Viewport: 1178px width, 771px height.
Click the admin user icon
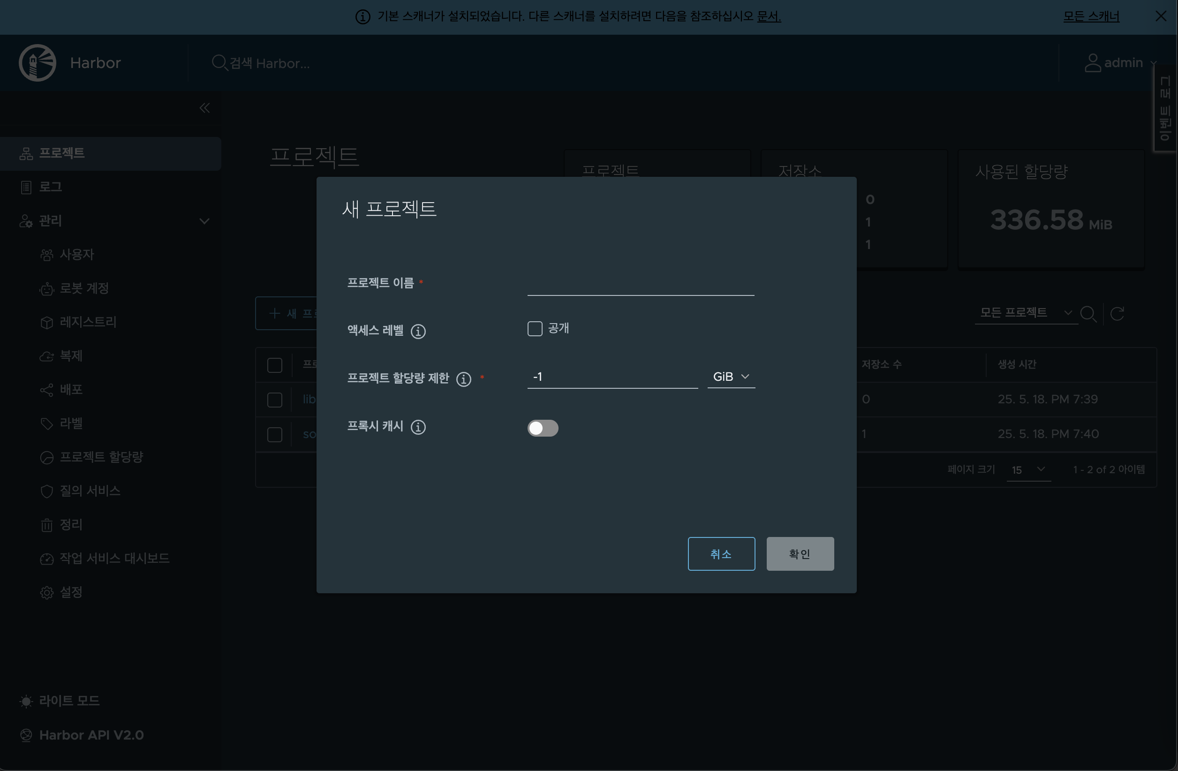pyautogui.click(x=1092, y=63)
